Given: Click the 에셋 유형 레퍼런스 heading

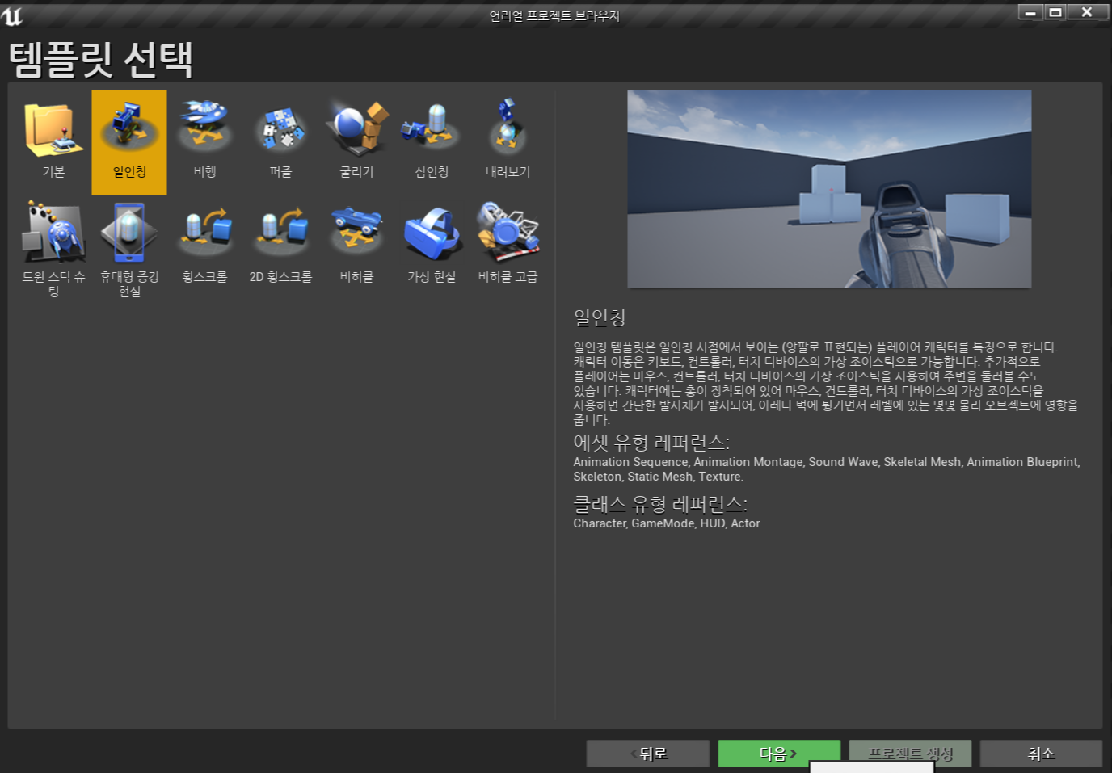Looking at the screenshot, I should coord(651,443).
